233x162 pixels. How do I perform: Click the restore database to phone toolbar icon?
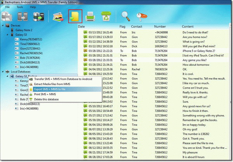38,17
